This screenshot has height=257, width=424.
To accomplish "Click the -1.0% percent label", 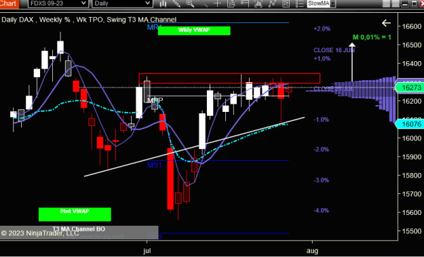I will click(322, 119).
